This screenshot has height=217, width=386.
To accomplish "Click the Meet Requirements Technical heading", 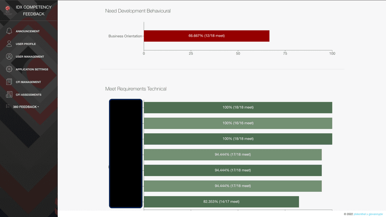I will 136,89.
